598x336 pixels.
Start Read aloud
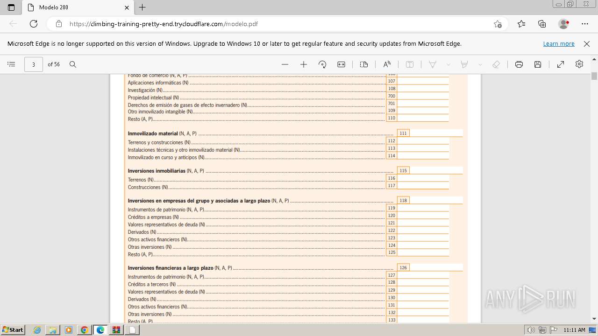tap(387, 64)
